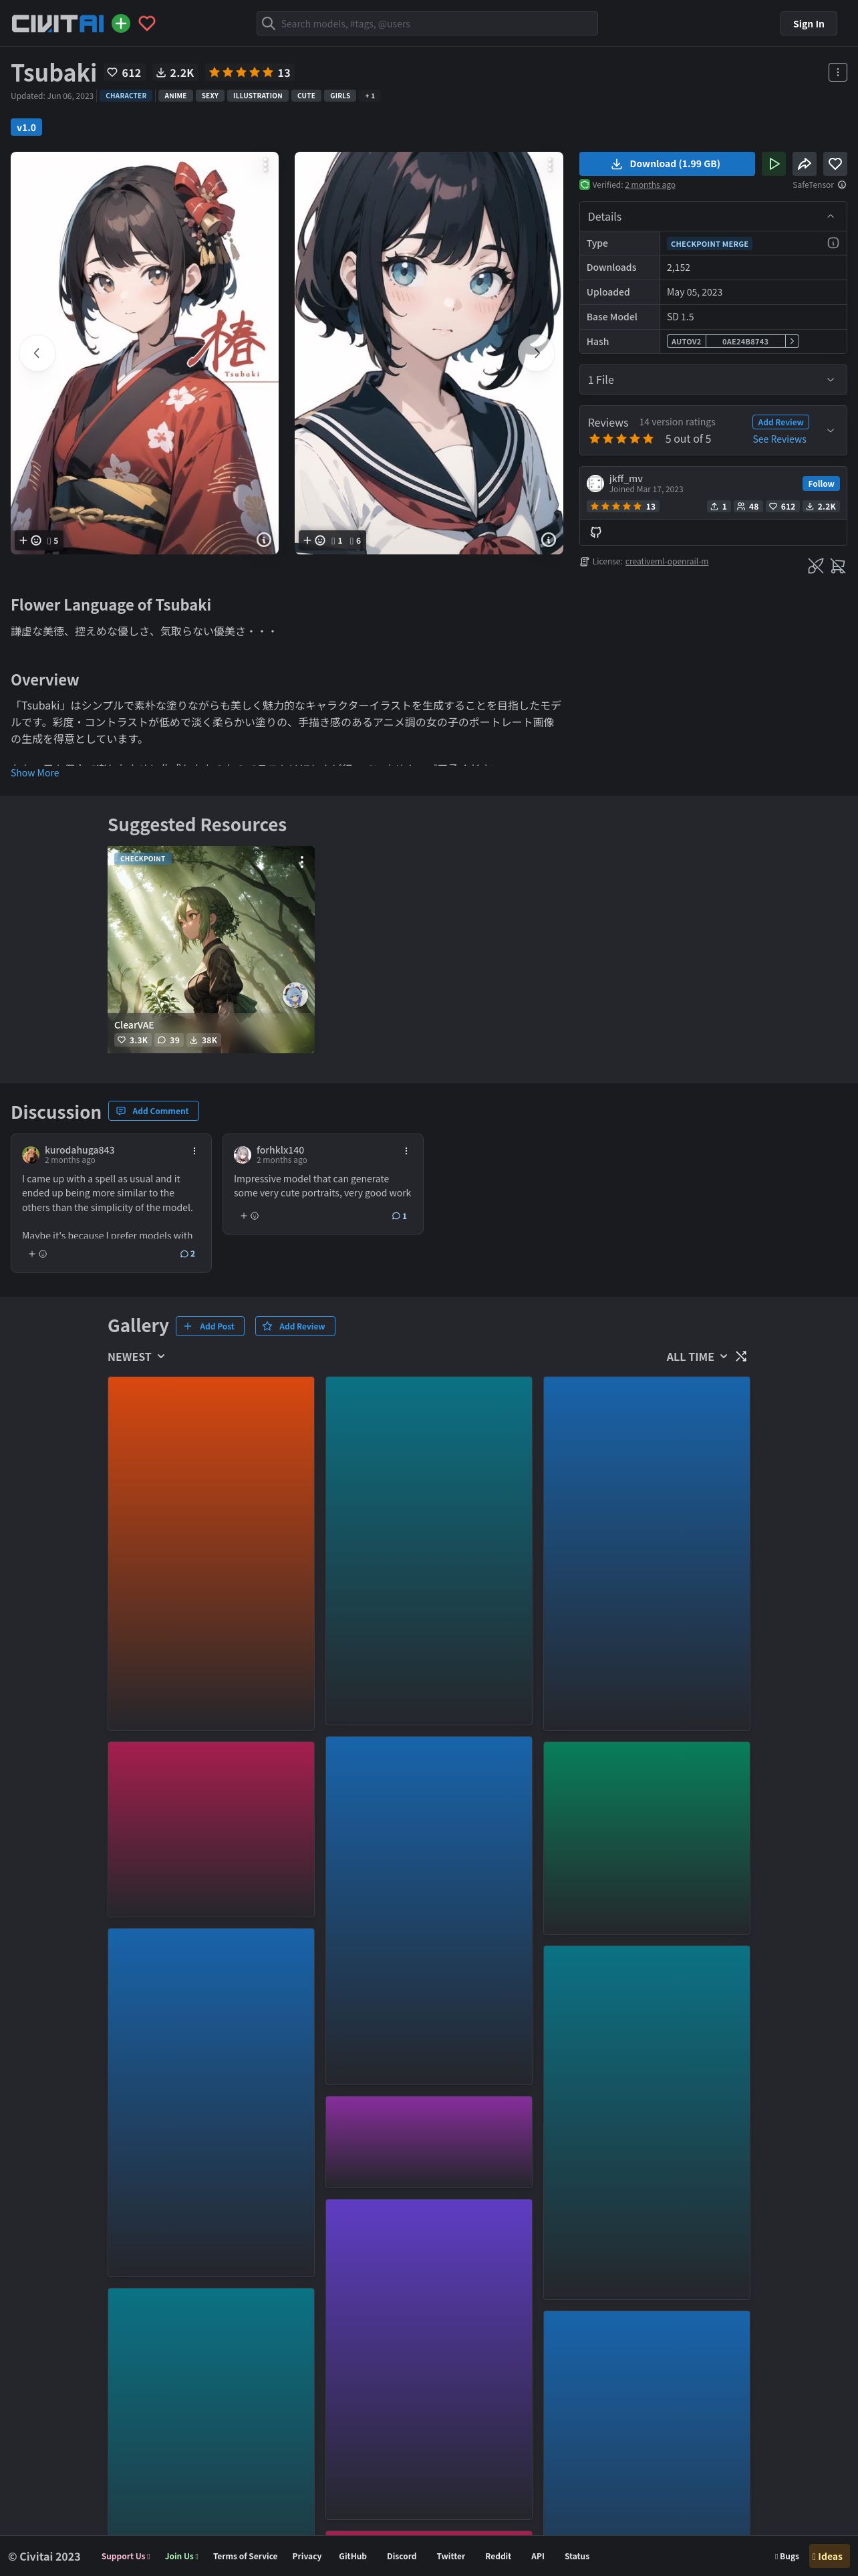Click the Add Review button in Reviews panel

coord(780,422)
